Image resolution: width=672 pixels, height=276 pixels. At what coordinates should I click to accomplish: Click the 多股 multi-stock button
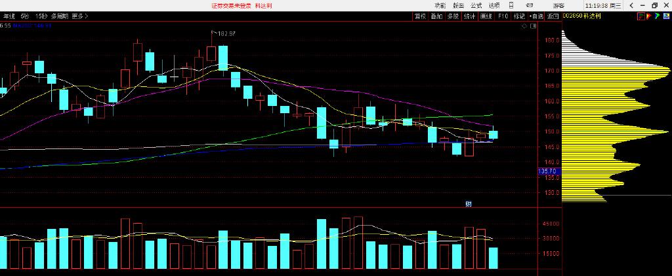pyautogui.click(x=453, y=16)
